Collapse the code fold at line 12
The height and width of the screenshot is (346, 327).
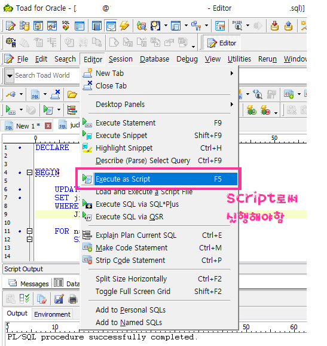(29, 239)
